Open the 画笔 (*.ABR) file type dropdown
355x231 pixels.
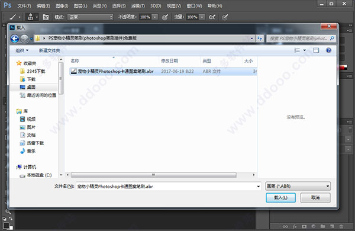click(298, 186)
